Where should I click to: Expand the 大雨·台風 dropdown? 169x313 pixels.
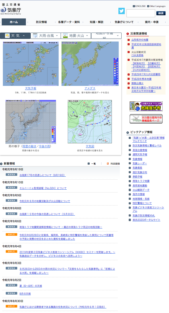(46, 36)
